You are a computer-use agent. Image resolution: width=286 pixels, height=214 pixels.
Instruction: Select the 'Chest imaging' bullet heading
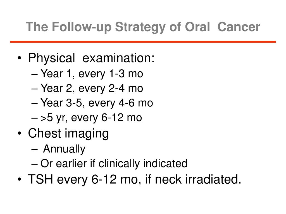pyautogui.click(x=68, y=134)
